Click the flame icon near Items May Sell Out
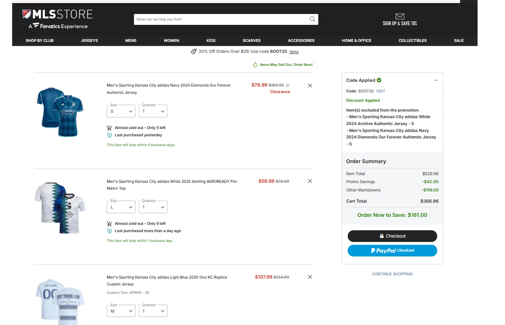The height and width of the screenshot is (325, 505). coord(255,65)
